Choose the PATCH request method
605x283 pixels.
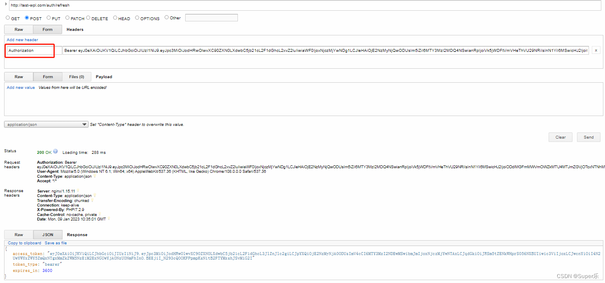click(x=67, y=18)
